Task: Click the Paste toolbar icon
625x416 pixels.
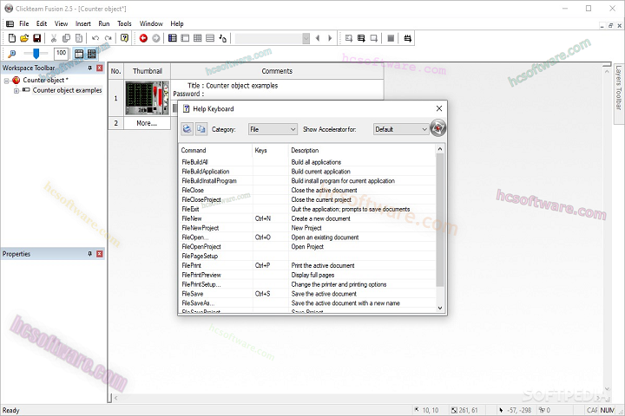Action: [79, 38]
